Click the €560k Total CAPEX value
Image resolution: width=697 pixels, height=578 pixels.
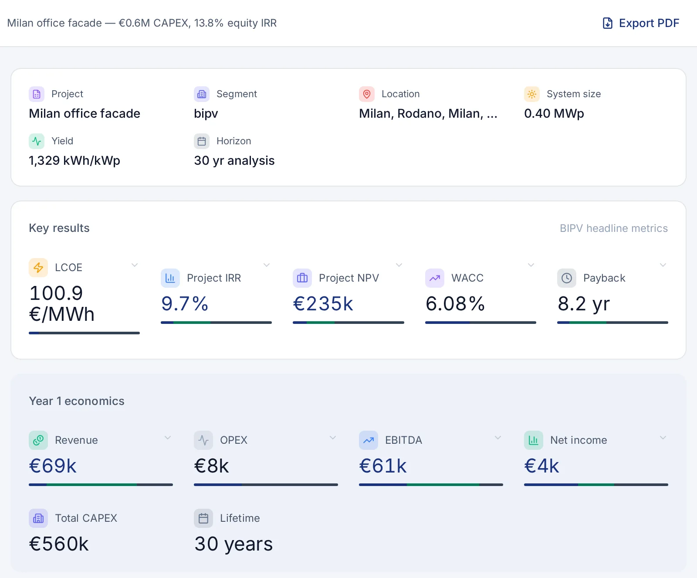[x=59, y=544]
